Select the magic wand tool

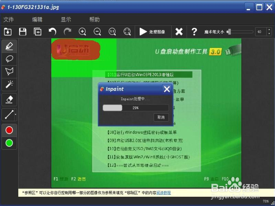[x=9, y=84]
